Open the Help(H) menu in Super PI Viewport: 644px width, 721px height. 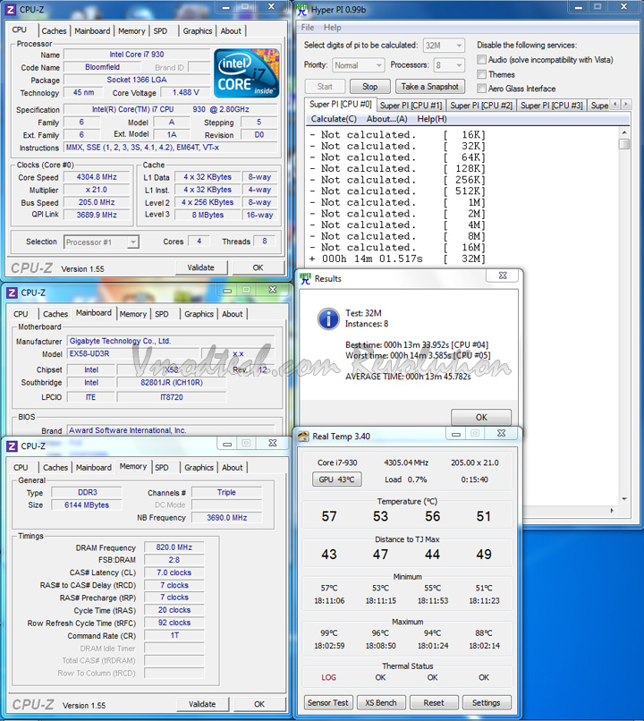[432, 119]
